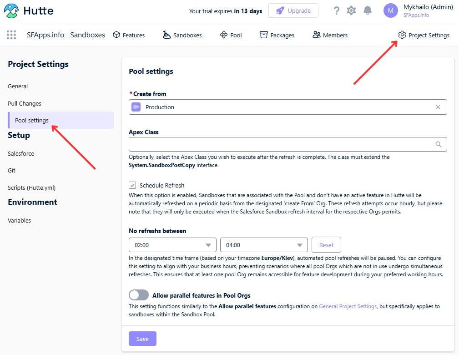This screenshot has width=459, height=355.
Task: Open the help question mark icon
Action: [337, 11]
